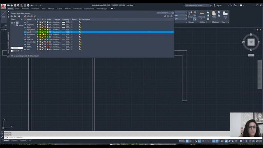Click command line input field
Image resolution: width=263 pixels, height=148 pixels.
coord(118,138)
